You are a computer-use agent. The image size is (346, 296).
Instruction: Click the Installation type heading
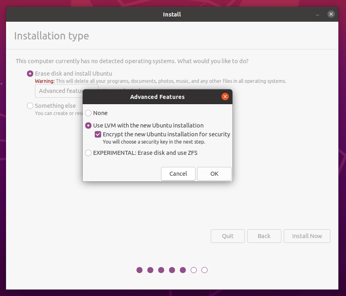tap(51, 36)
